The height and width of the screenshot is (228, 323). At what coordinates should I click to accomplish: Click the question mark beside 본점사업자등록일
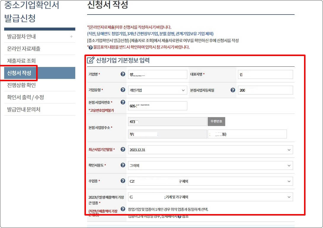233,90
